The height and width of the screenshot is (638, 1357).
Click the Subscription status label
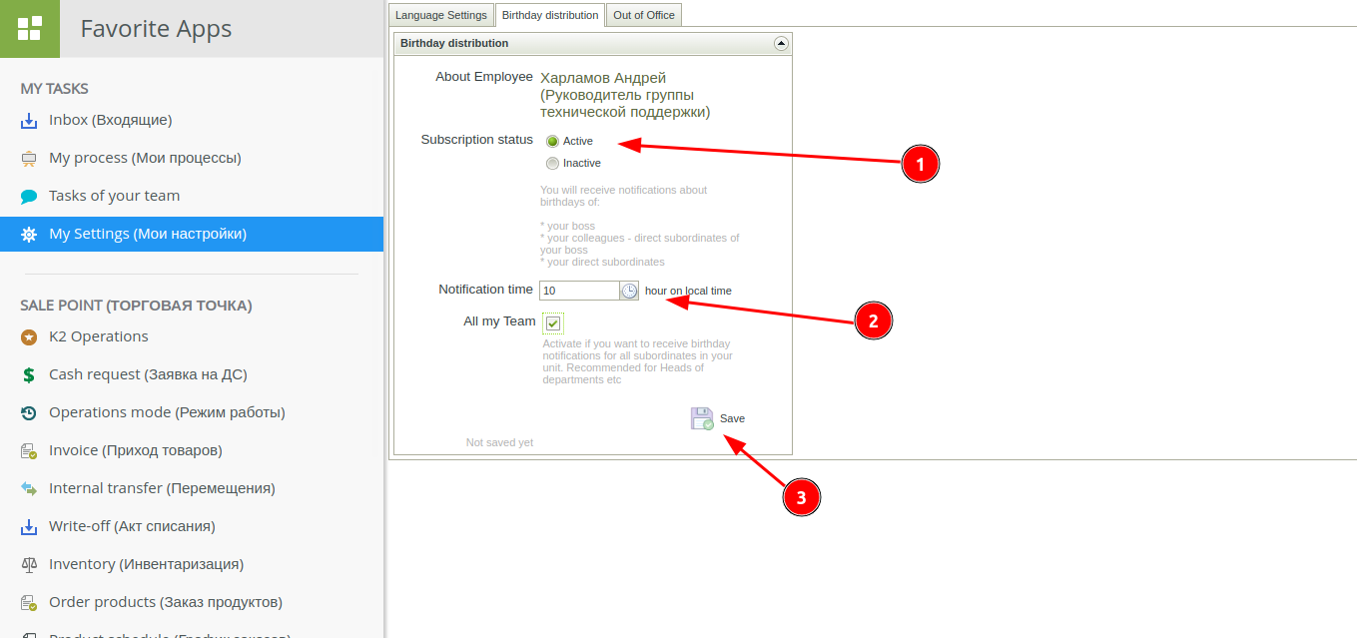click(x=477, y=140)
